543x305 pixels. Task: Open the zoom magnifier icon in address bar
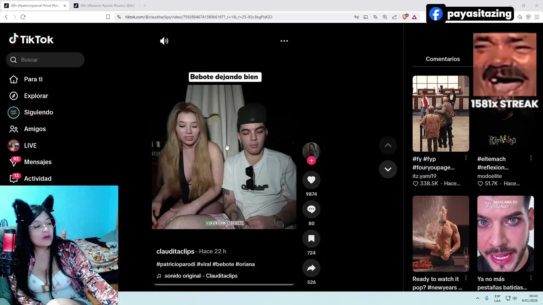point(385,17)
